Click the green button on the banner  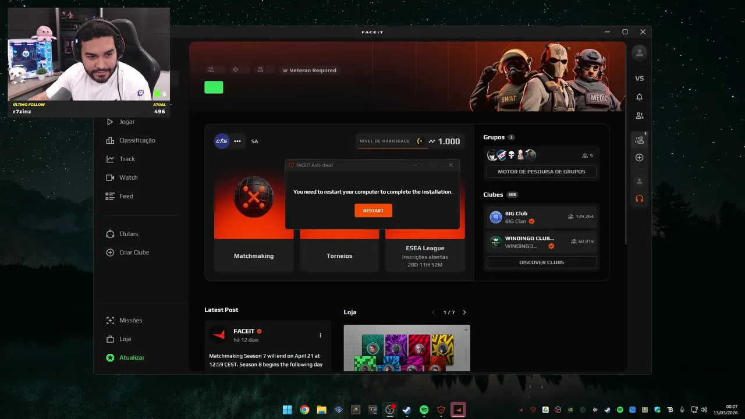pos(214,87)
